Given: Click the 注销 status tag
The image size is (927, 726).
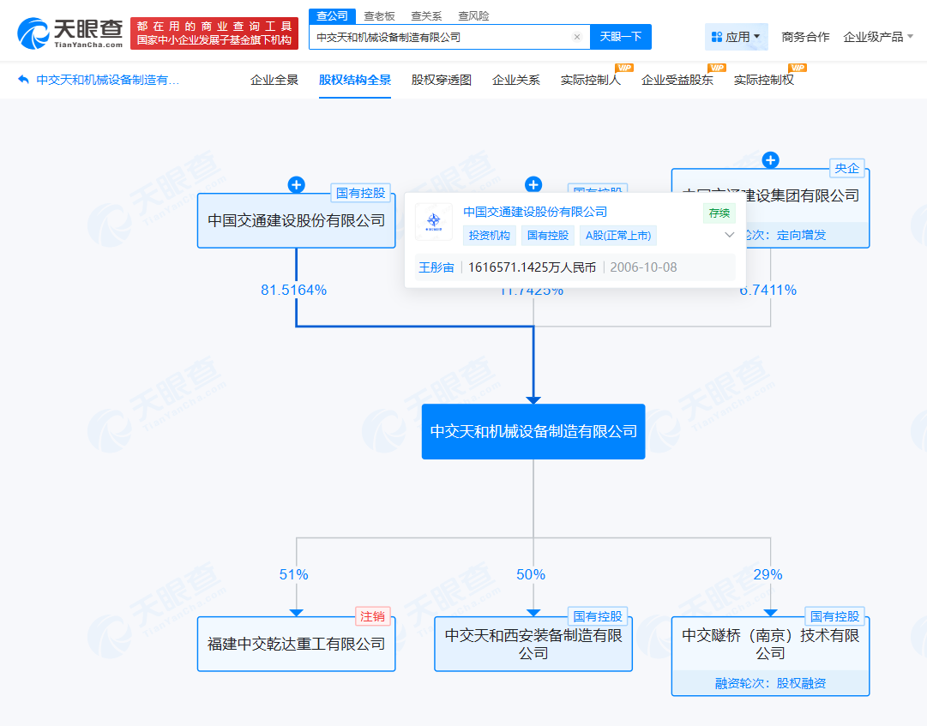Looking at the screenshot, I should click(372, 617).
